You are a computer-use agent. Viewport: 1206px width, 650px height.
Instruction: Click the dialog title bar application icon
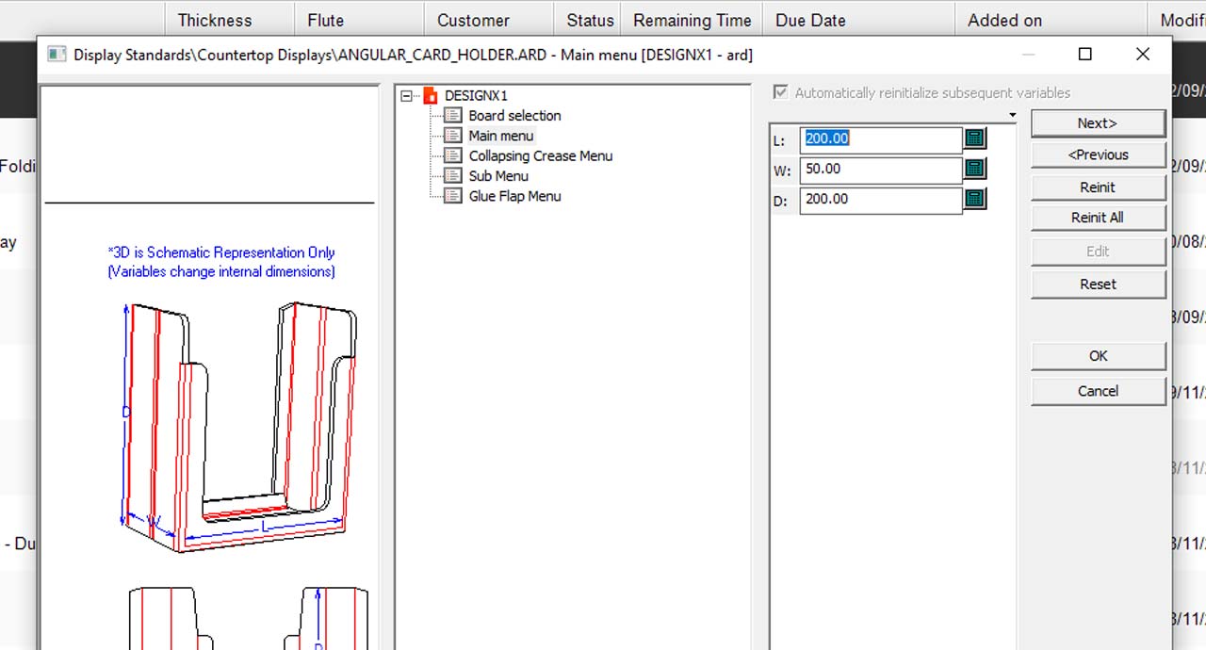[57, 55]
